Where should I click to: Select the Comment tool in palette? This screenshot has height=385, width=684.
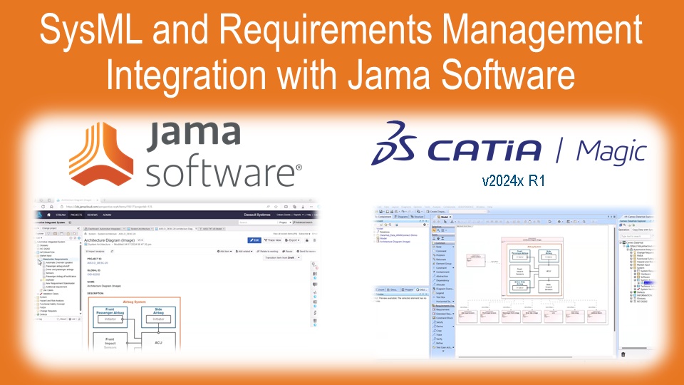(x=440, y=252)
